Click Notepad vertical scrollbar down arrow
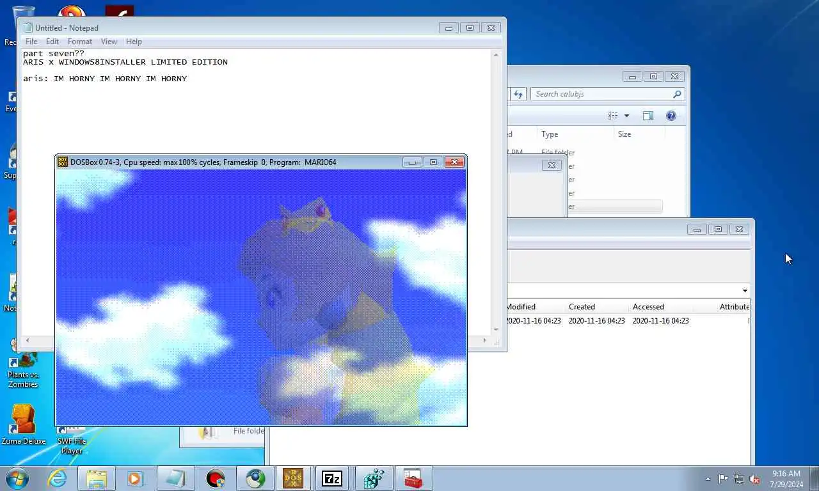The height and width of the screenshot is (491, 819). click(x=496, y=330)
